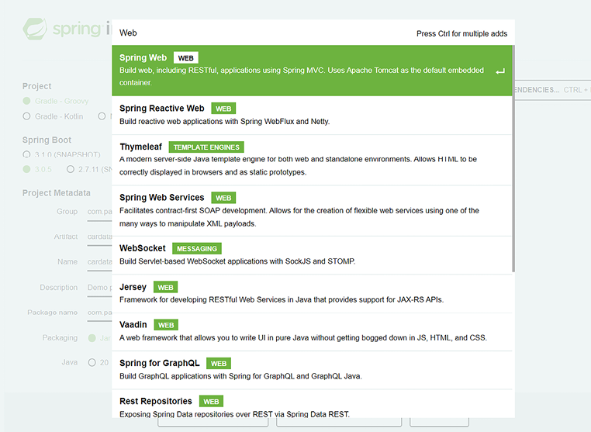591x432 pixels.
Task: Focus the dependency search field containing Web
Action: click(264, 33)
